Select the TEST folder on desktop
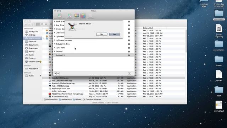The image size is (227, 128). click(219, 91)
